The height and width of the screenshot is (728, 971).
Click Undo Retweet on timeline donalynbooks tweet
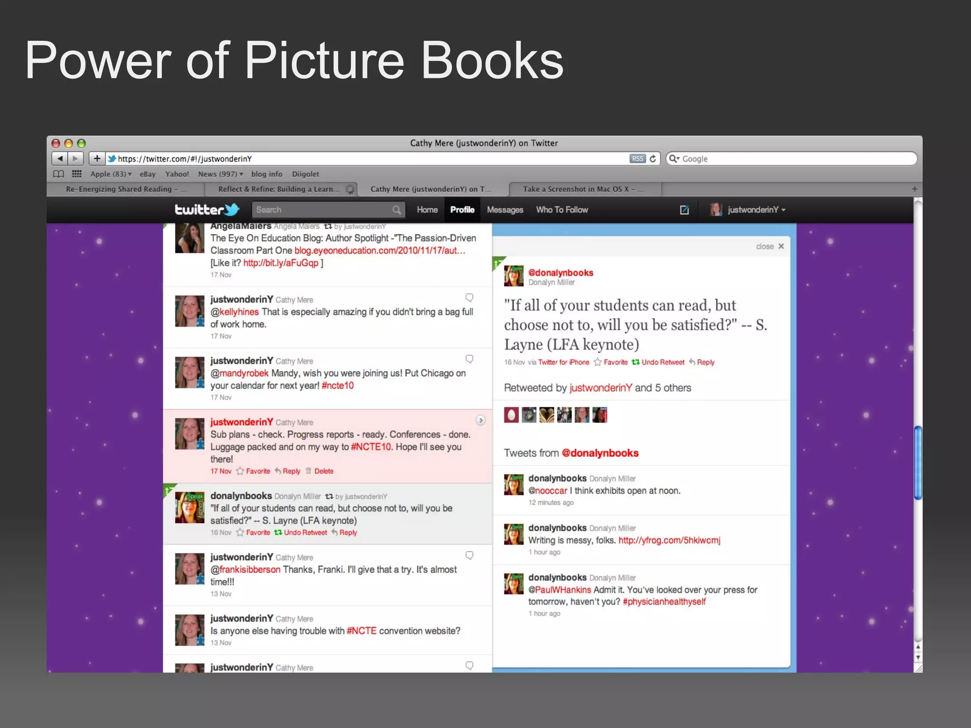(x=301, y=532)
